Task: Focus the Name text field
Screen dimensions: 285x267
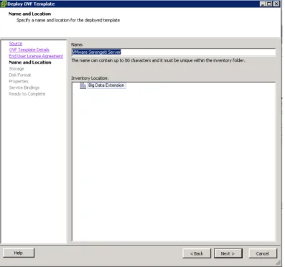Action: point(174,52)
